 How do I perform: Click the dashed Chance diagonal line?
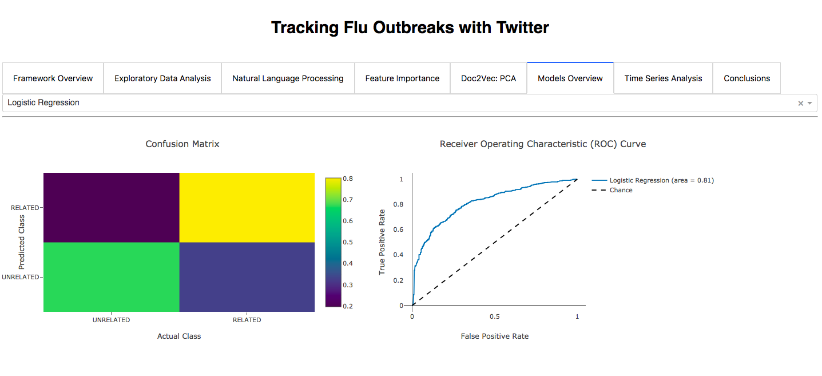[x=495, y=242]
